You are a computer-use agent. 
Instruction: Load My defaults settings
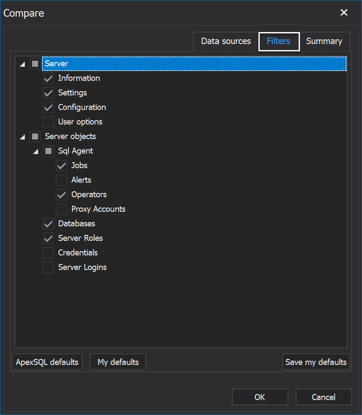[118, 362]
